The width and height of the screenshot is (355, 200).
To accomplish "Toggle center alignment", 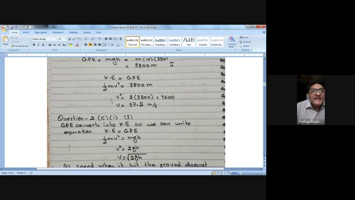I will pyautogui.click(x=90, y=45).
